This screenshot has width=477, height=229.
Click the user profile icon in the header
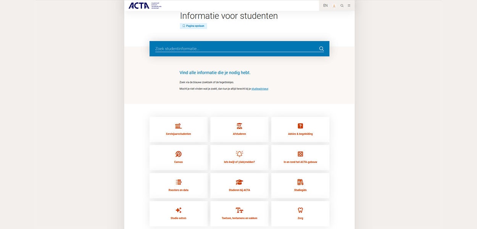[334, 5]
